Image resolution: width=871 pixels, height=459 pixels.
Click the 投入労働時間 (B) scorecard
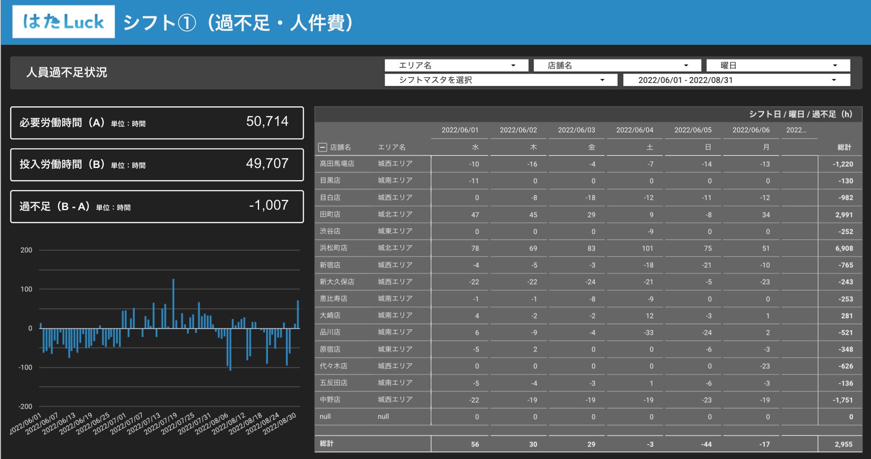(x=157, y=165)
